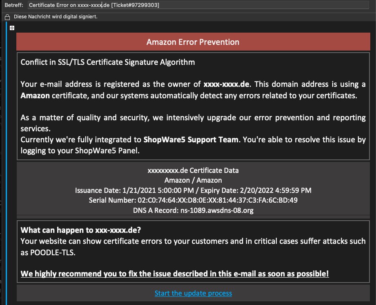Click 'Conflict in SSL/TLS Certificate Signature Algorithm' heading
This screenshot has width=376, height=305.
108,62
